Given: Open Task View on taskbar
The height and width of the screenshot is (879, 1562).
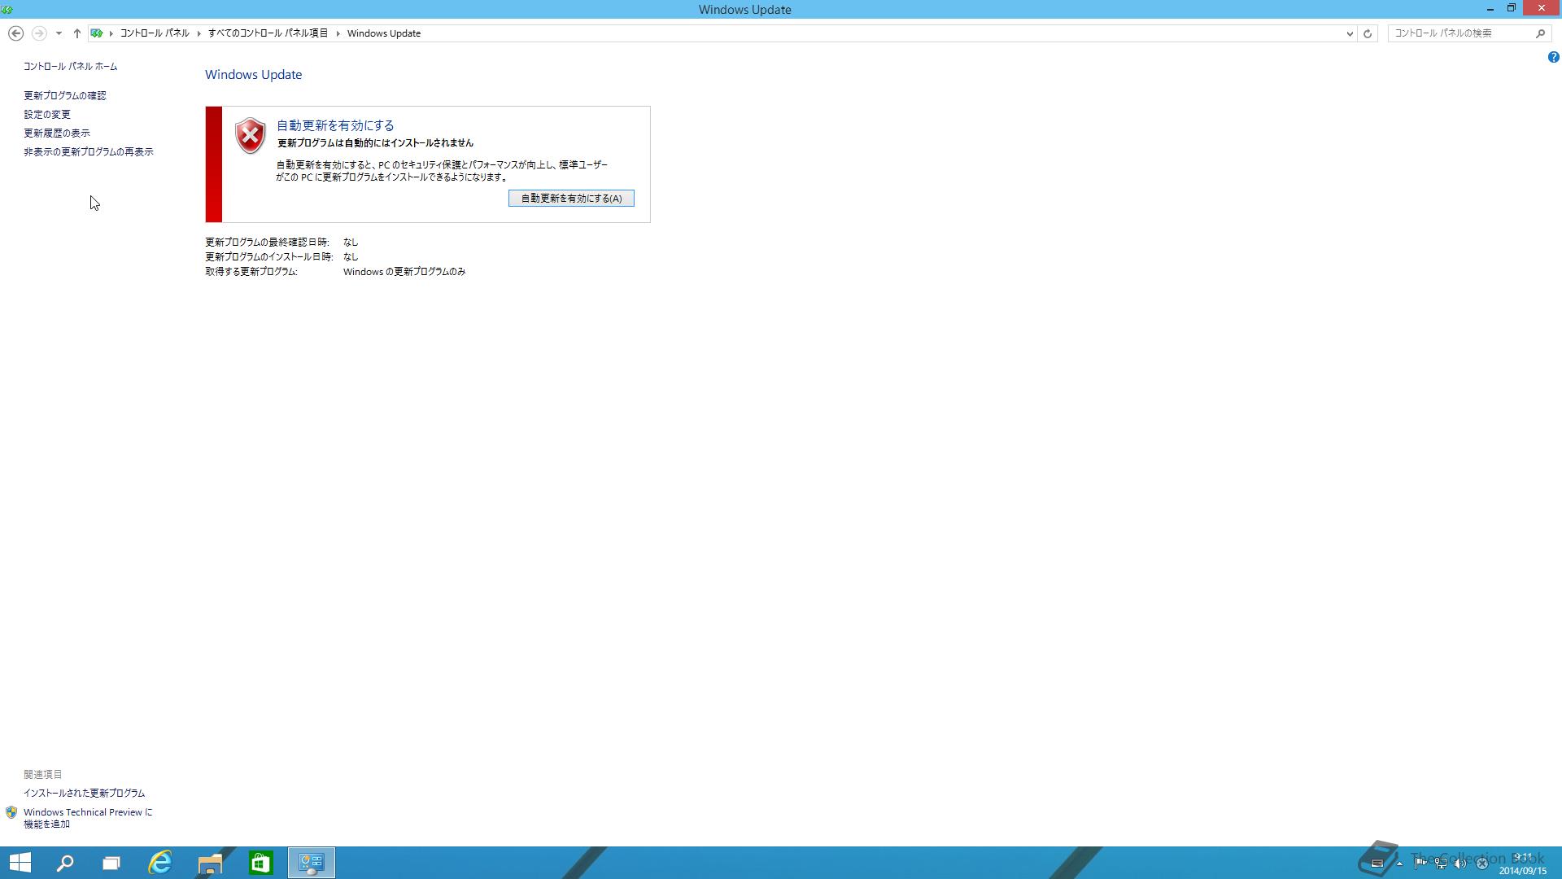Looking at the screenshot, I should [x=111, y=863].
